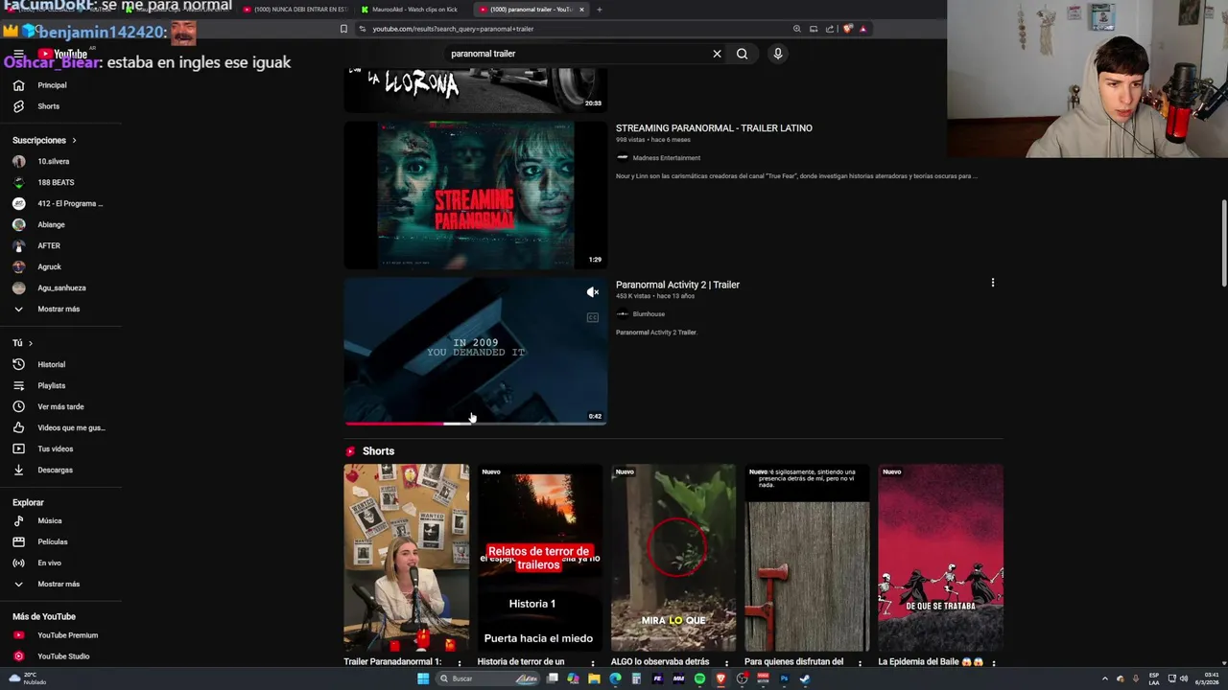Open a new browser tab
This screenshot has width=1228, height=690.
[600, 10]
